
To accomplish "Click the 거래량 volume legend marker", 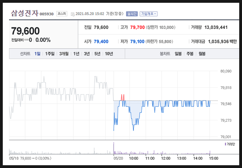I will [225, 144].
